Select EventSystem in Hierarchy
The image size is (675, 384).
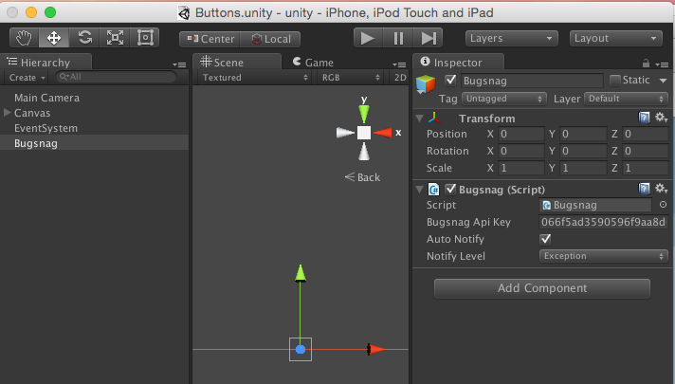pos(46,128)
